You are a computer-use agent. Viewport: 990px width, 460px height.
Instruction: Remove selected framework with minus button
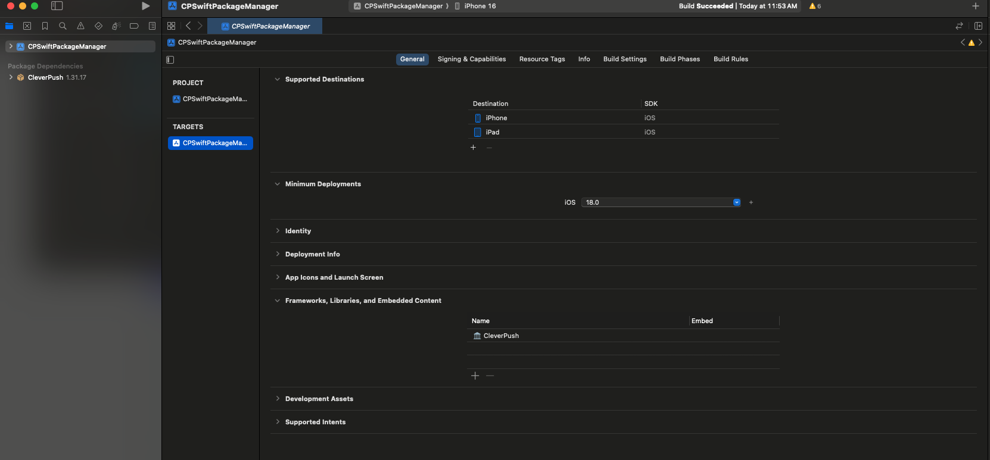point(490,375)
